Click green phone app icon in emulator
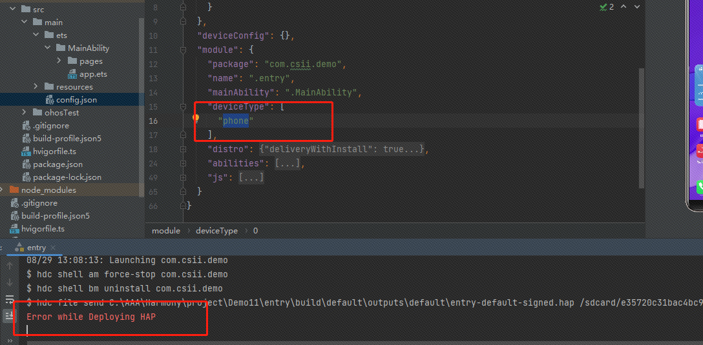The width and height of the screenshot is (703, 345). (x=699, y=188)
